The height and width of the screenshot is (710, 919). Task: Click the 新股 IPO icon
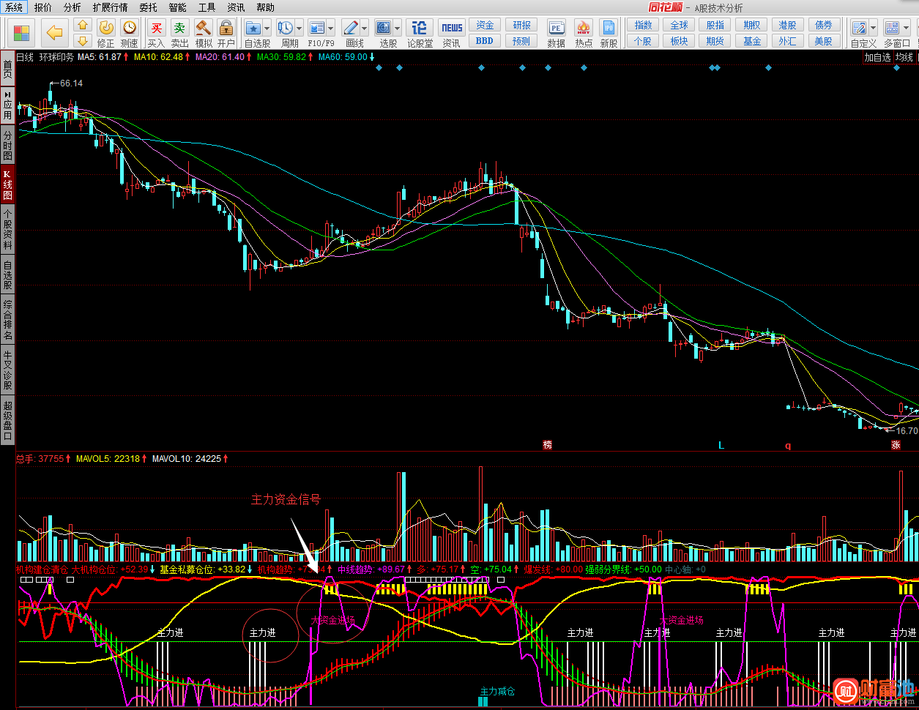609,29
